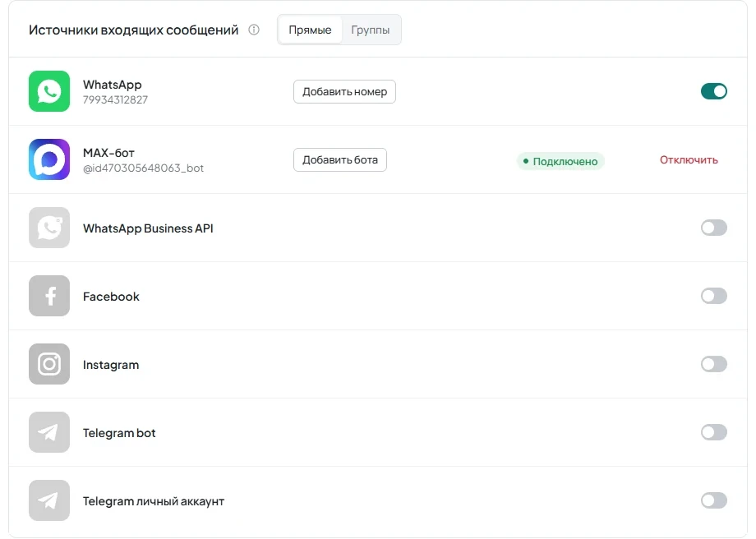This screenshot has height=539, width=756.
Task: Click the Telegram личный аккаунт icon
Action: [49, 500]
